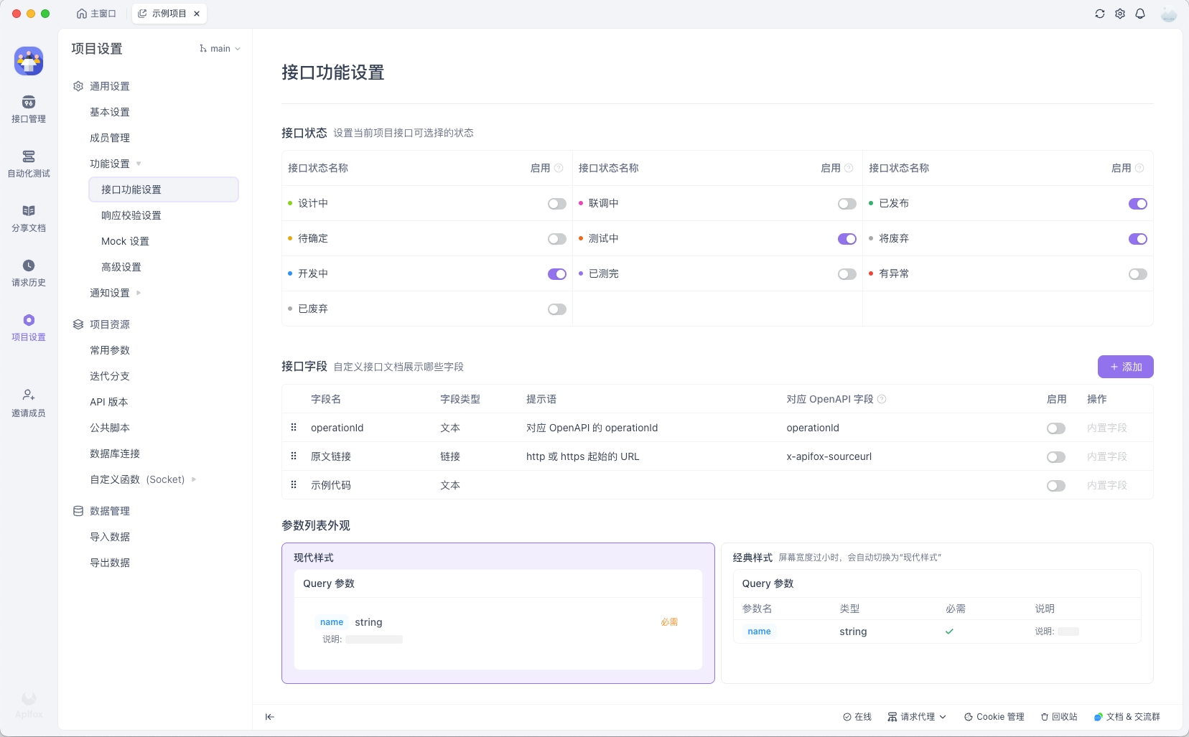
Task: Open 公共脚本 settings
Action: 110,428
